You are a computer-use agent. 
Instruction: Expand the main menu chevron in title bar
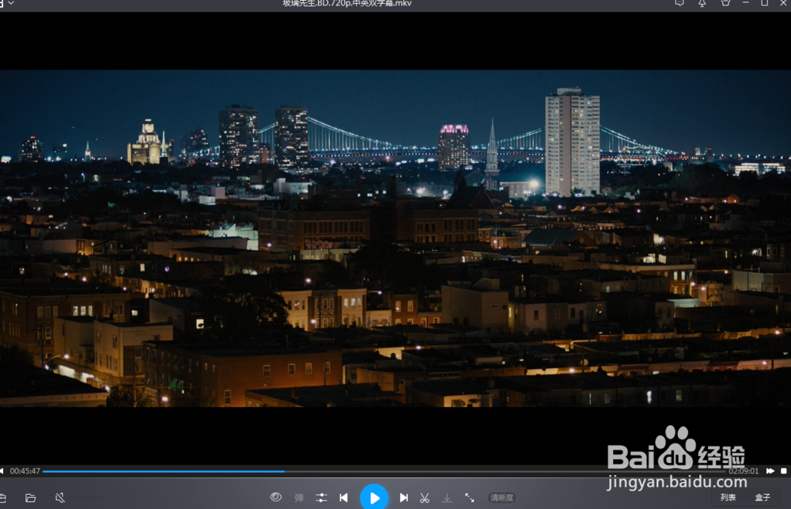11,3
